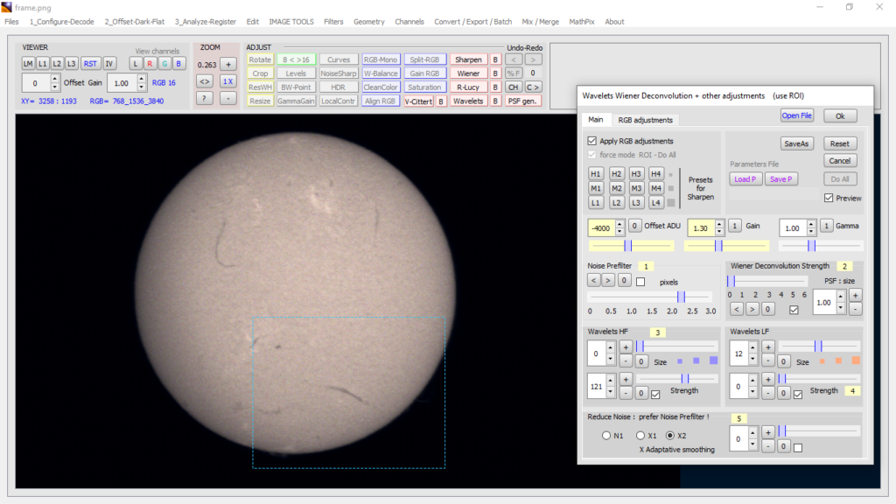Switch to RGB adjustments tab

coord(645,120)
